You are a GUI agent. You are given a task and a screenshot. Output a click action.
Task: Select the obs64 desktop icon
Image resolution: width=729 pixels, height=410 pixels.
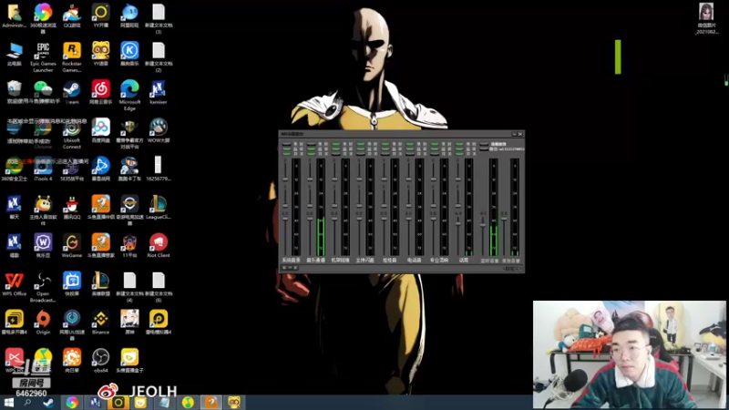100,361
